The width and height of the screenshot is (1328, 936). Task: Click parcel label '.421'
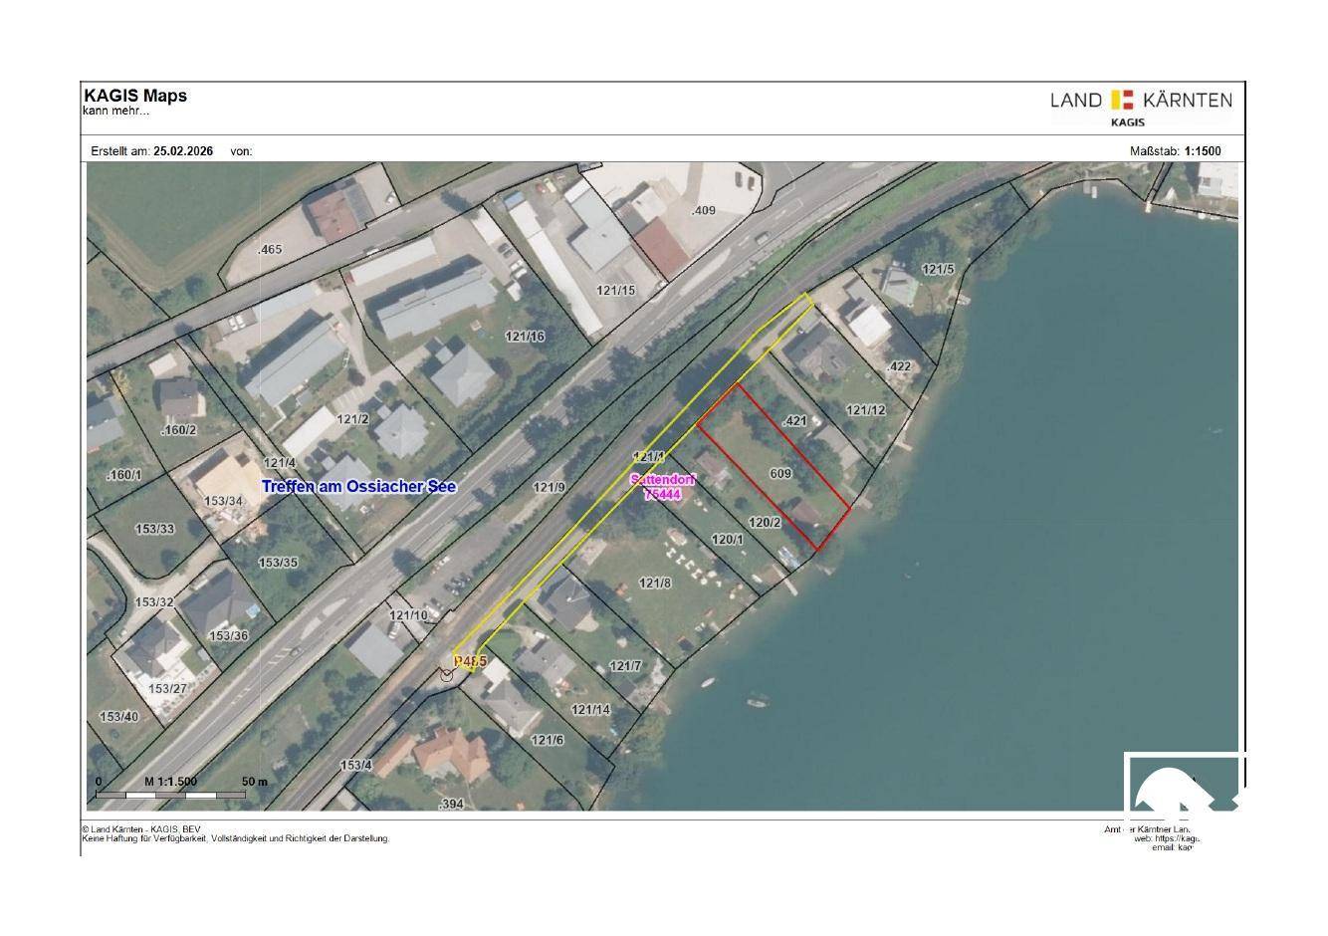click(x=794, y=421)
